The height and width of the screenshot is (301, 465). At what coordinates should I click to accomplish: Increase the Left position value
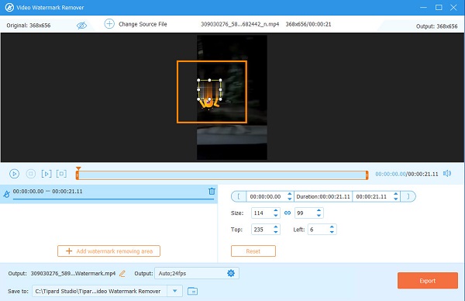click(332, 227)
